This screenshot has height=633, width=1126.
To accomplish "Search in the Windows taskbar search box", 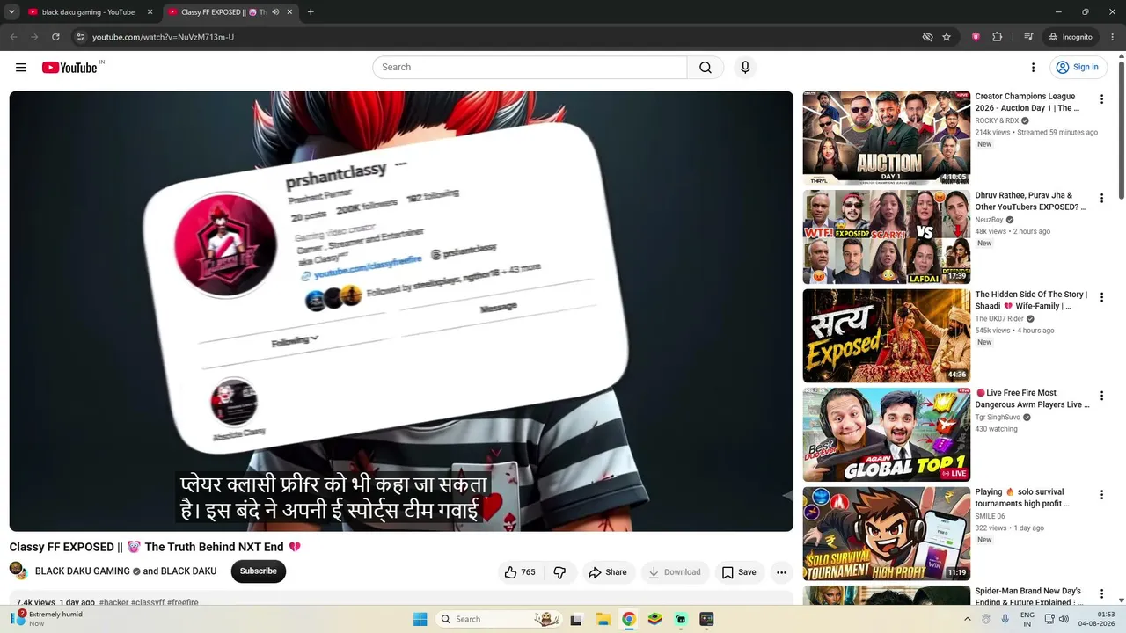I will 500,619.
